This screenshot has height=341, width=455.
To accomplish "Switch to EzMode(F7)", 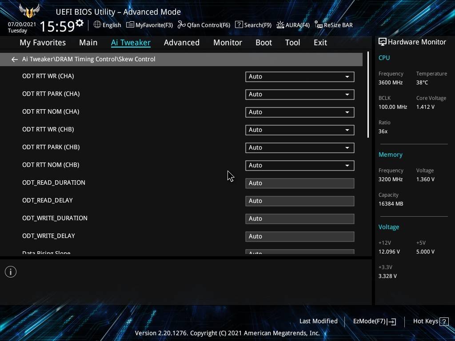I will (x=374, y=321).
